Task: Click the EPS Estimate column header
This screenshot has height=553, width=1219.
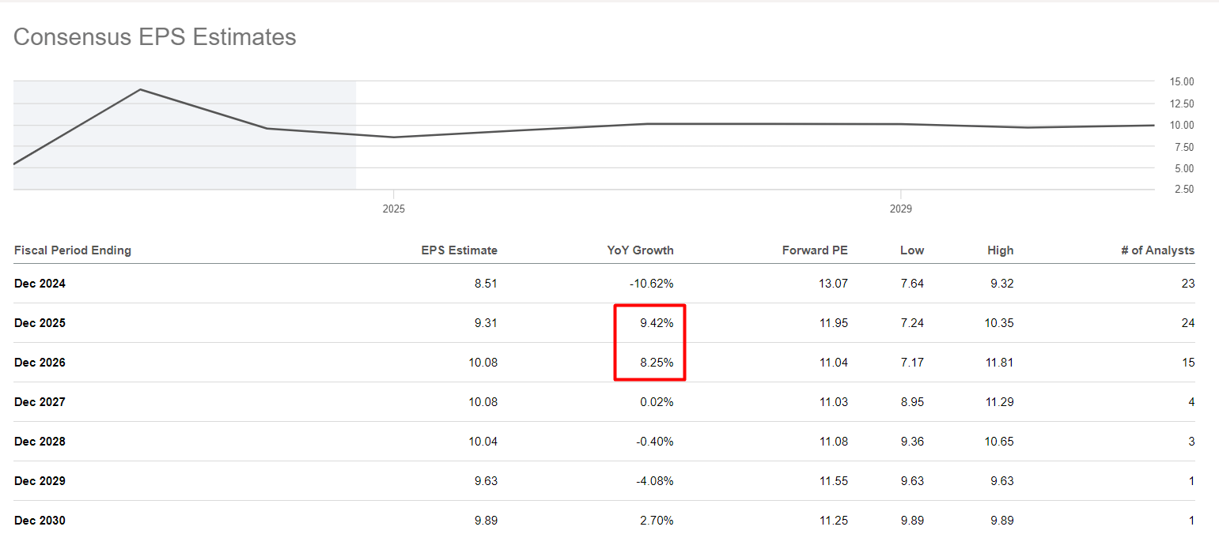Action: 459,250
